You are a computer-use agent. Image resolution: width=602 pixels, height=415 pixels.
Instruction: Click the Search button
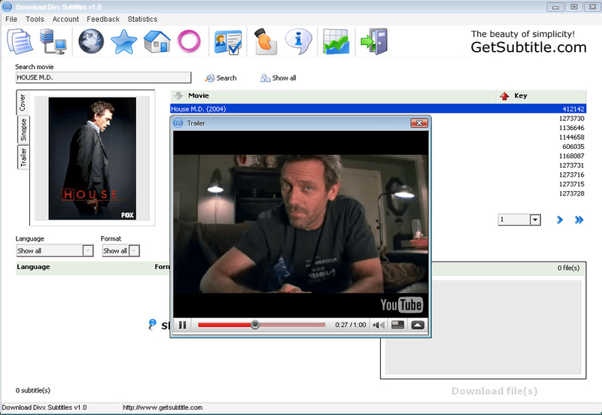point(220,78)
